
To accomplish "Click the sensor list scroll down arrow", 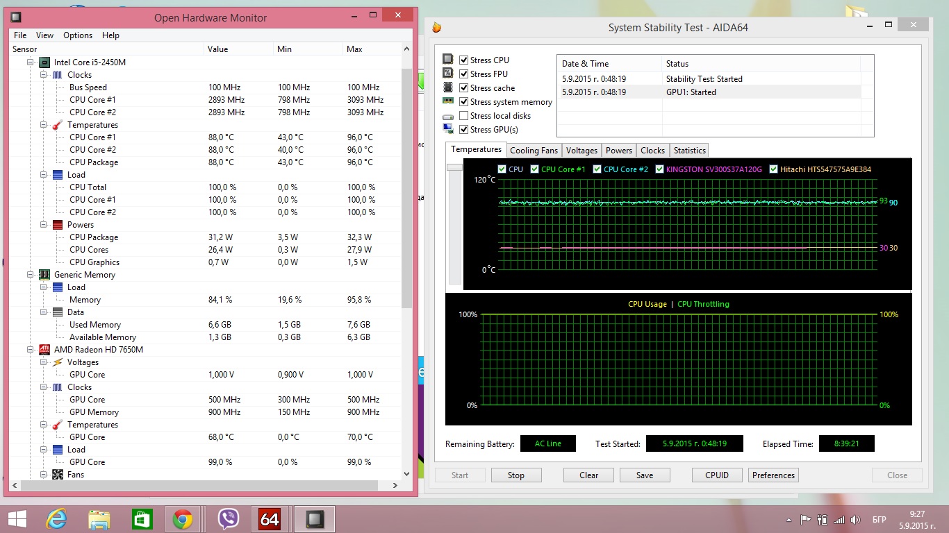I will 406,474.
